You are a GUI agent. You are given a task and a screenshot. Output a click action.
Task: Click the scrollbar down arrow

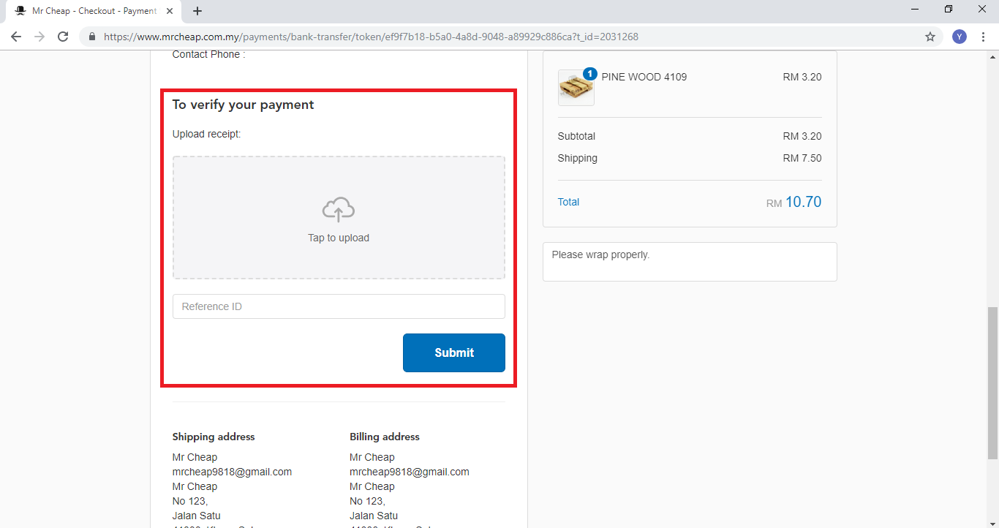(992, 522)
